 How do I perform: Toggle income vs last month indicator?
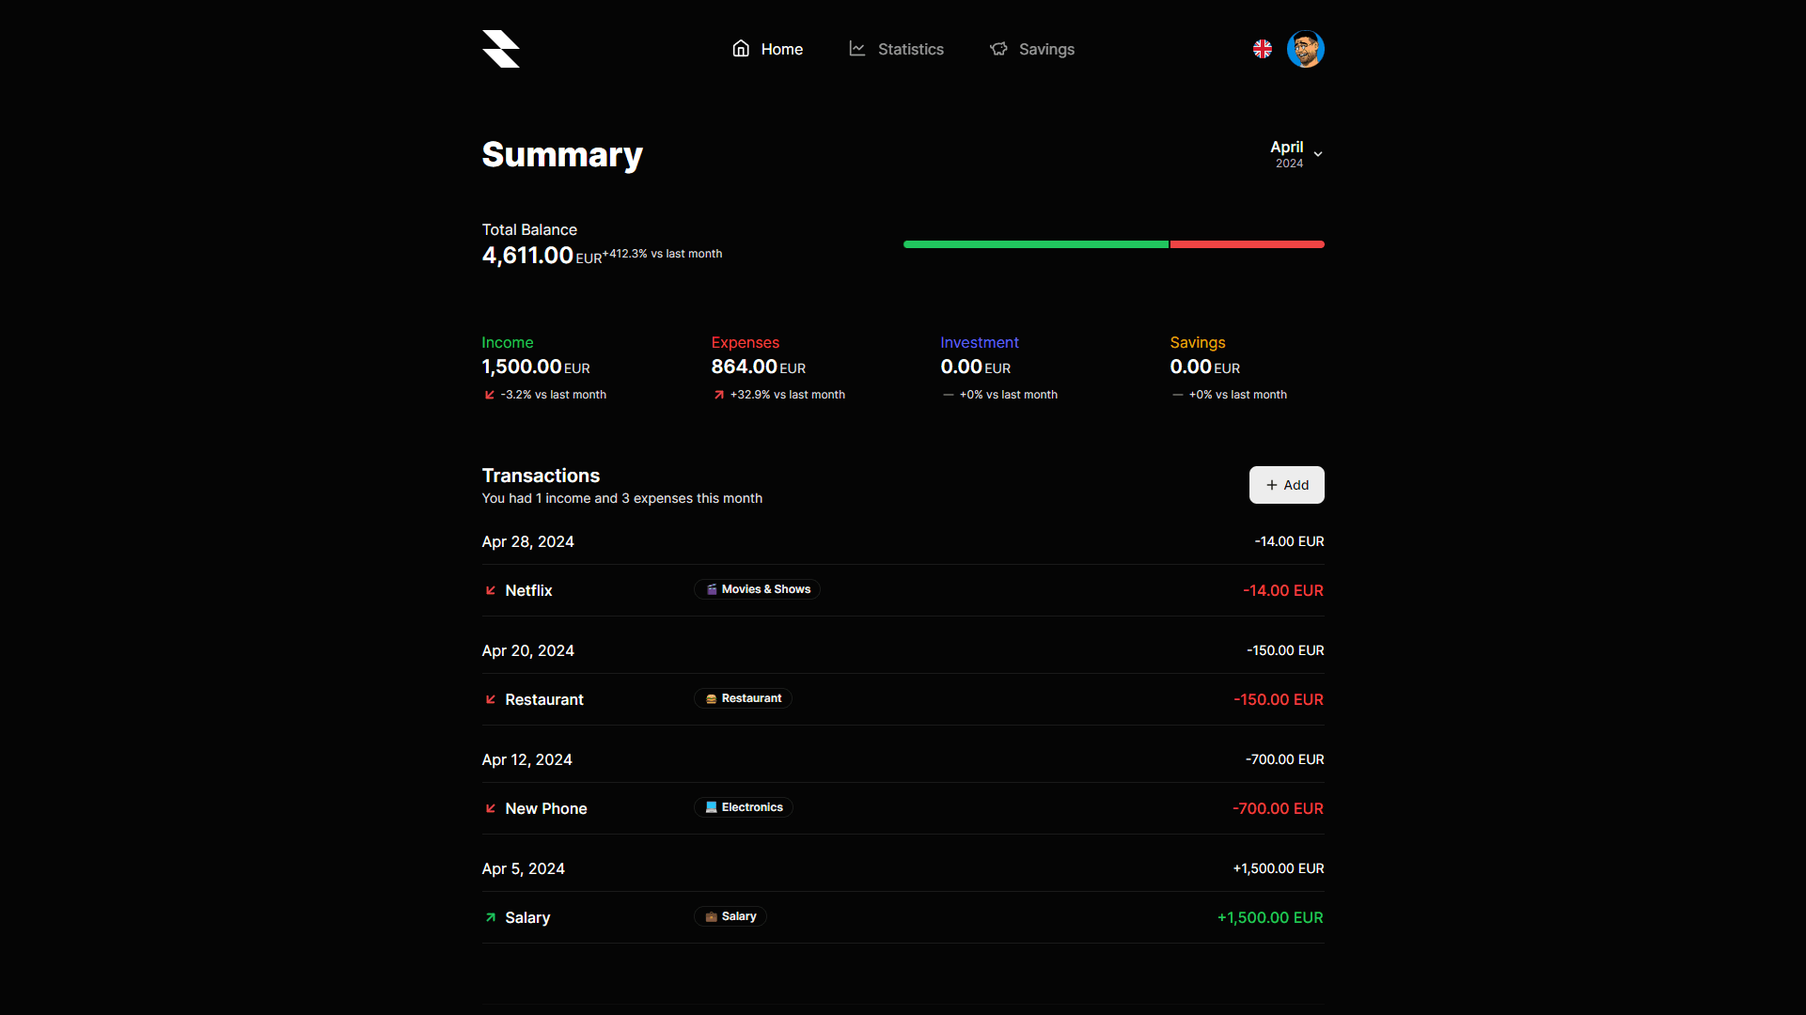(x=544, y=394)
